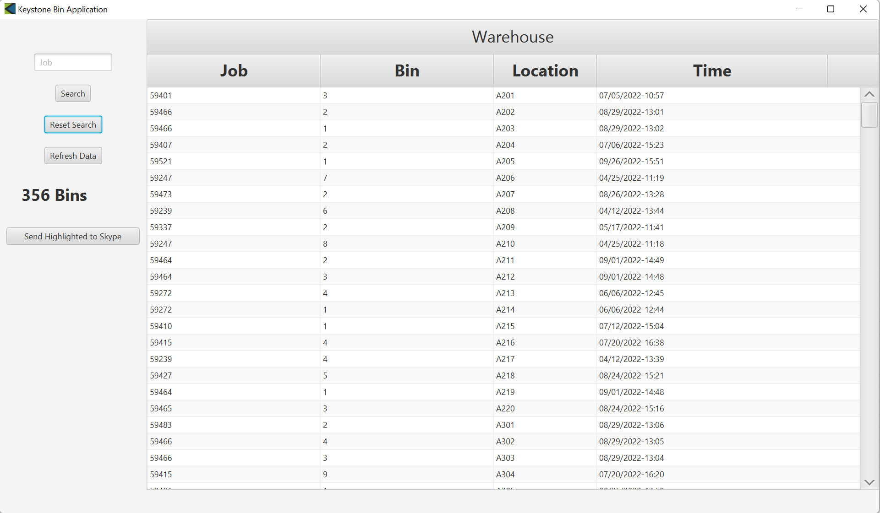Send Highlighted to Skype
Image resolution: width=880 pixels, height=513 pixels.
coord(73,236)
